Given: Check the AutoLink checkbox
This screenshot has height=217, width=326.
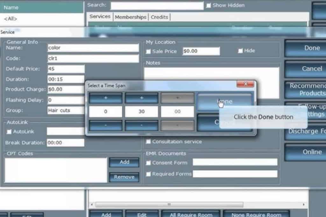Looking at the screenshot, I should pos(9,132).
